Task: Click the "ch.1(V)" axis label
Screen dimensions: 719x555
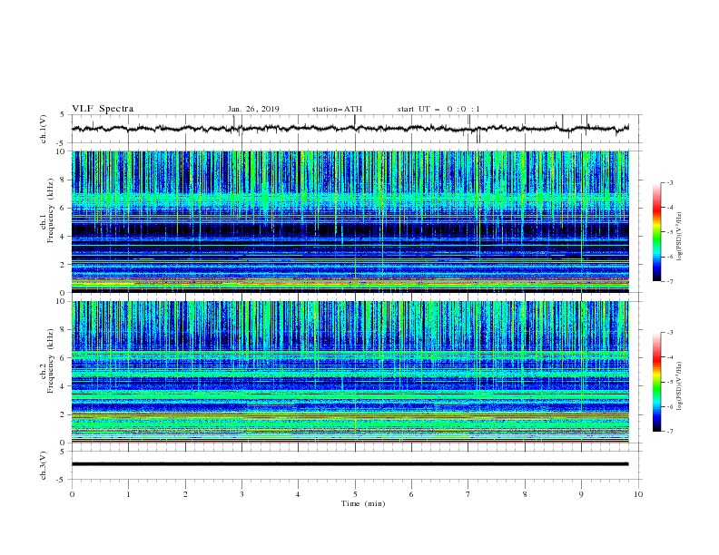Action: tap(44, 129)
